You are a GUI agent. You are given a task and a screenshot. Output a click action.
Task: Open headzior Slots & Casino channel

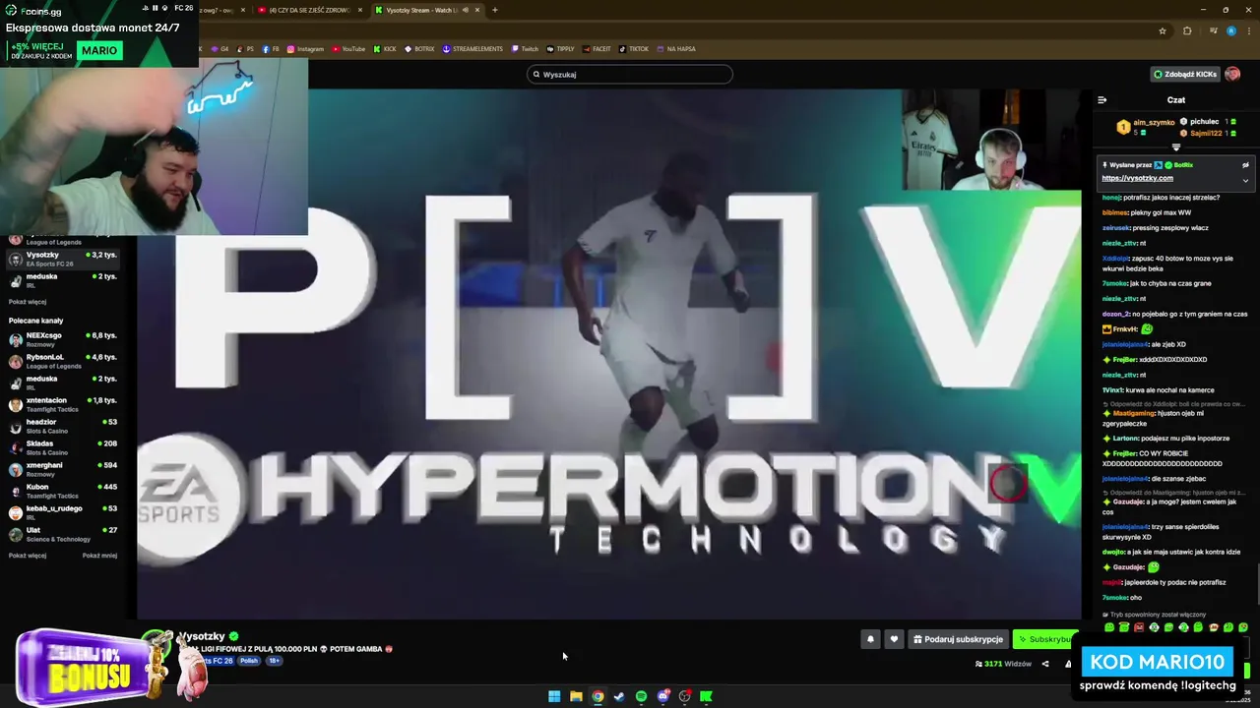pyautogui.click(x=65, y=426)
